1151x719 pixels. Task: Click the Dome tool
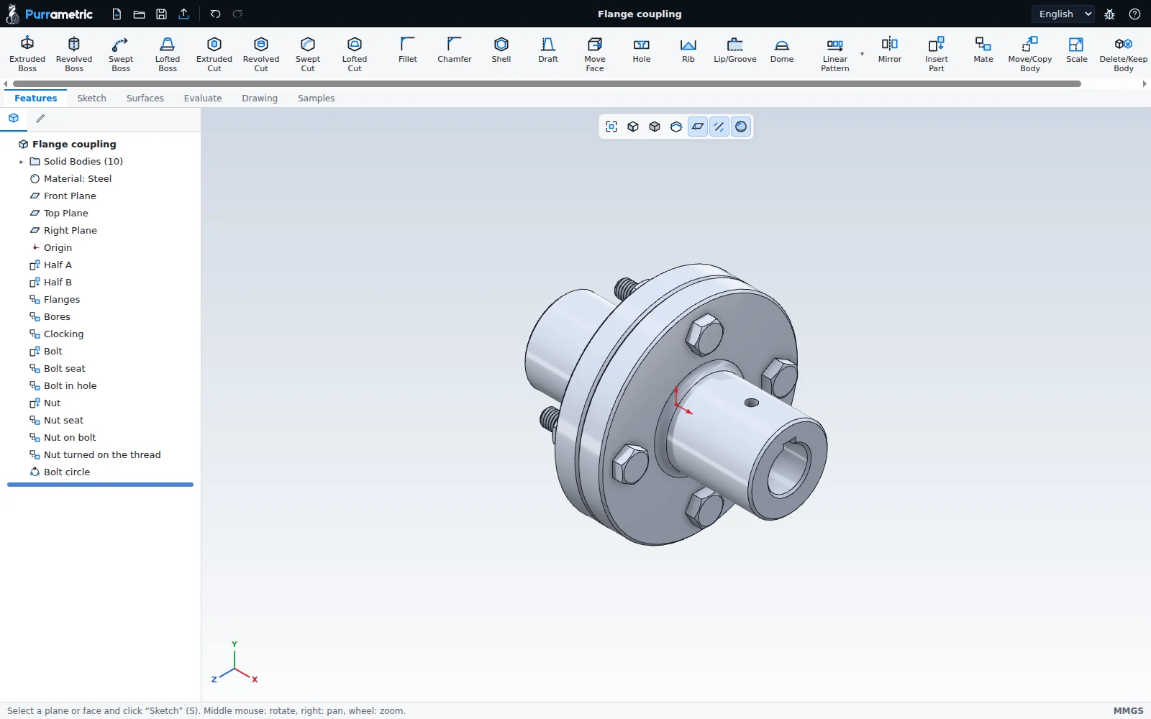[782, 50]
